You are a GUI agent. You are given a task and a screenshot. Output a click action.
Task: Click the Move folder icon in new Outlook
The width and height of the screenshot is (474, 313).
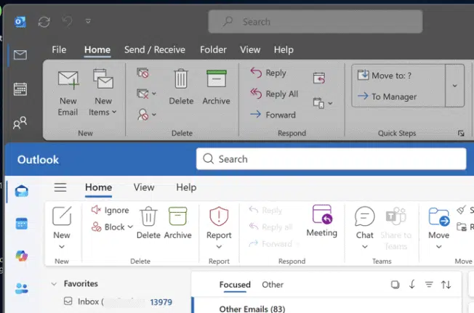tap(438, 216)
